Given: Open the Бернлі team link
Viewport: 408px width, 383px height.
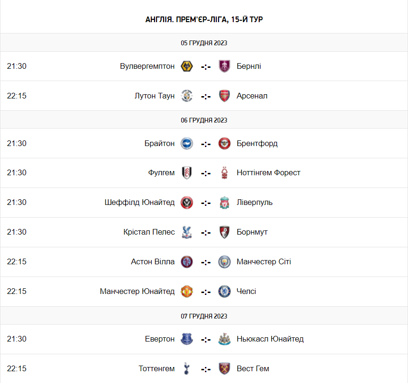Looking at the screenshot, I should (x=249, y=66).
